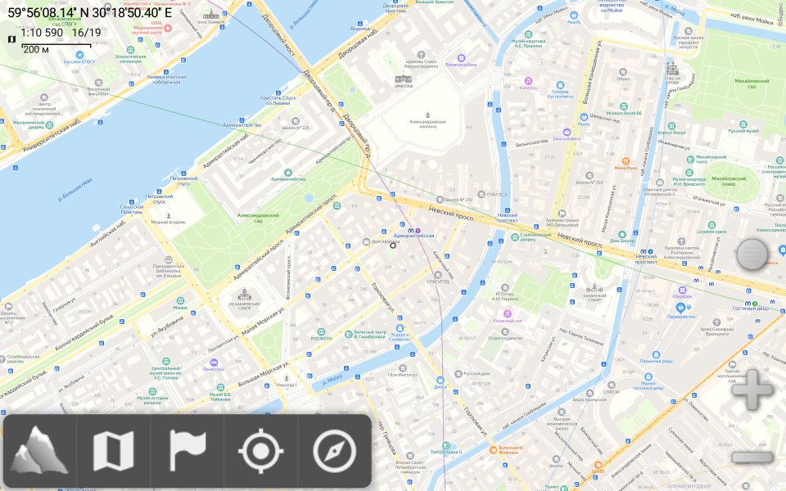
Task: Tap the coordinates readout at top
Action: click(90, 13)
